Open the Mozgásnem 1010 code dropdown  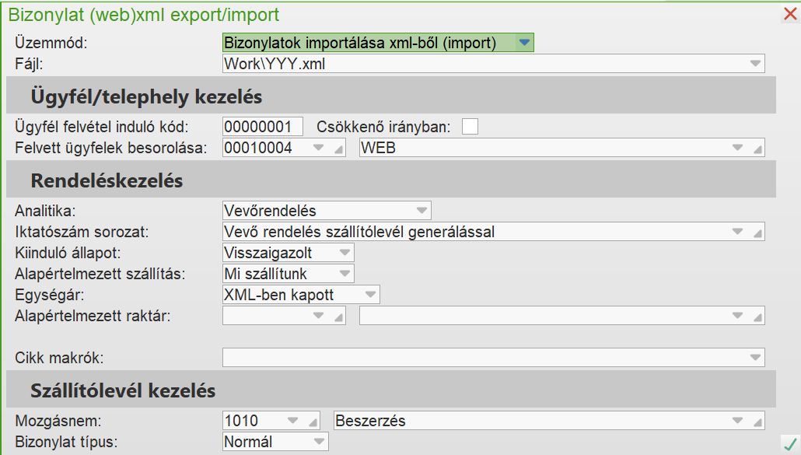point(293,421)
